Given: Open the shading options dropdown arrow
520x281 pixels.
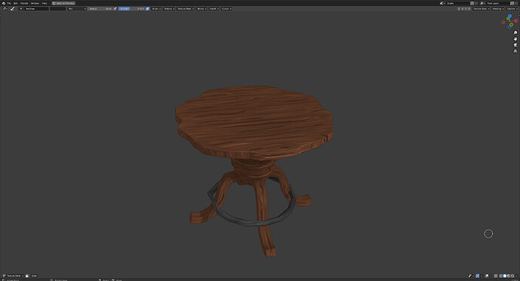Looking at the screenshot, I should [516, 276].
